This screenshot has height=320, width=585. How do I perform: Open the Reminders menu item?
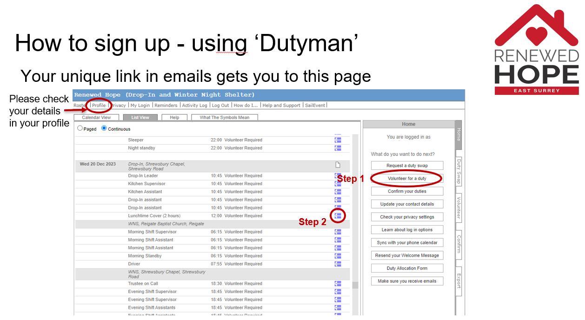[166, 106]
